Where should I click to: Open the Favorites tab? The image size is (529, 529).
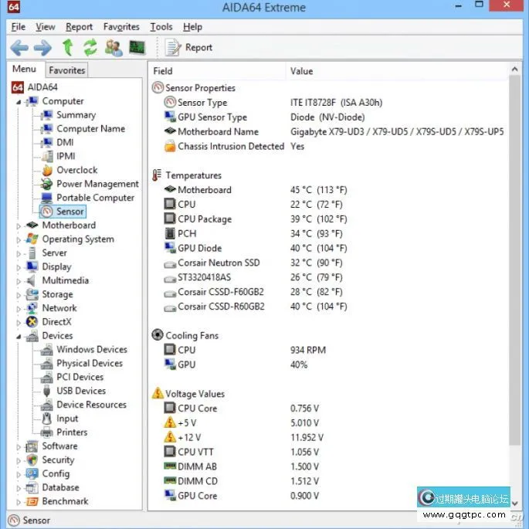coord(66,70)
